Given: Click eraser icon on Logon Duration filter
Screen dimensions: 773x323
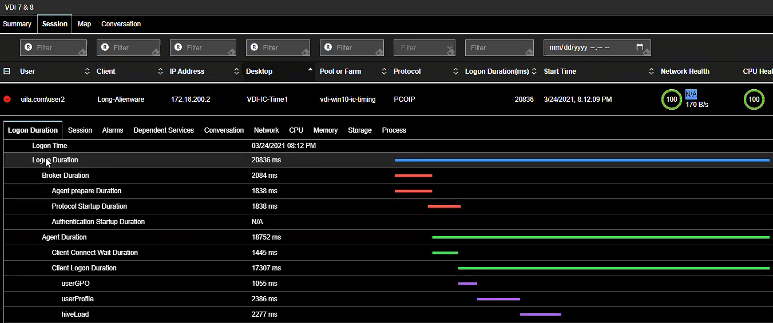Looking at the screenshot, I should (x=529, y=52).
